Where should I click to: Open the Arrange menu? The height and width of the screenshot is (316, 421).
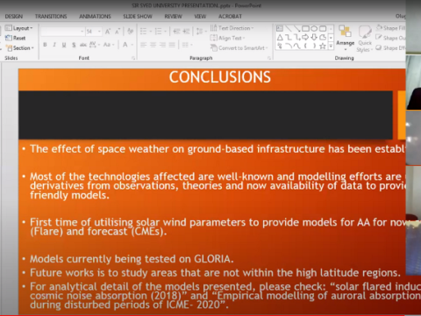(x=346, y=38)
